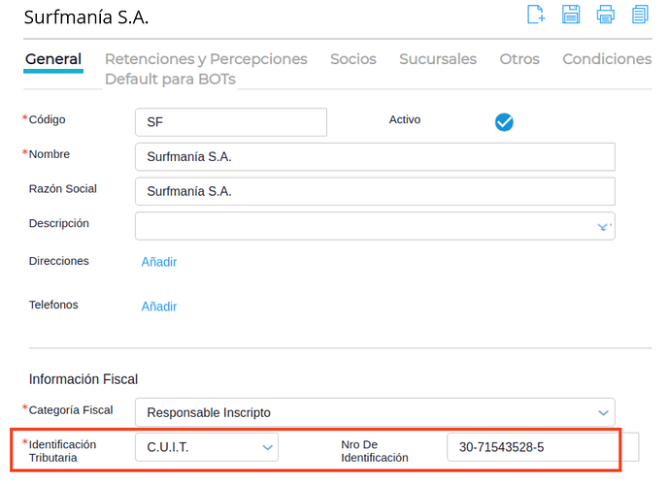This screenshot has width=669, height=484.
Task: Switch to the Retenciones y Percepciones tab
Action: [206, 59]
